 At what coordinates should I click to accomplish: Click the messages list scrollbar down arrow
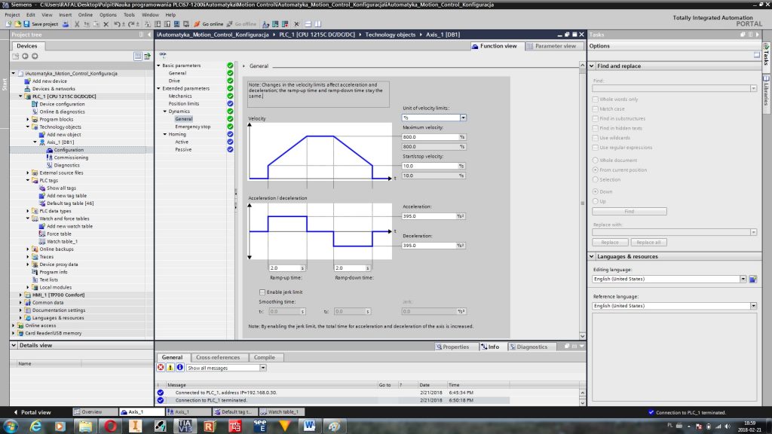pyautogui.click(x=583, y=402)
